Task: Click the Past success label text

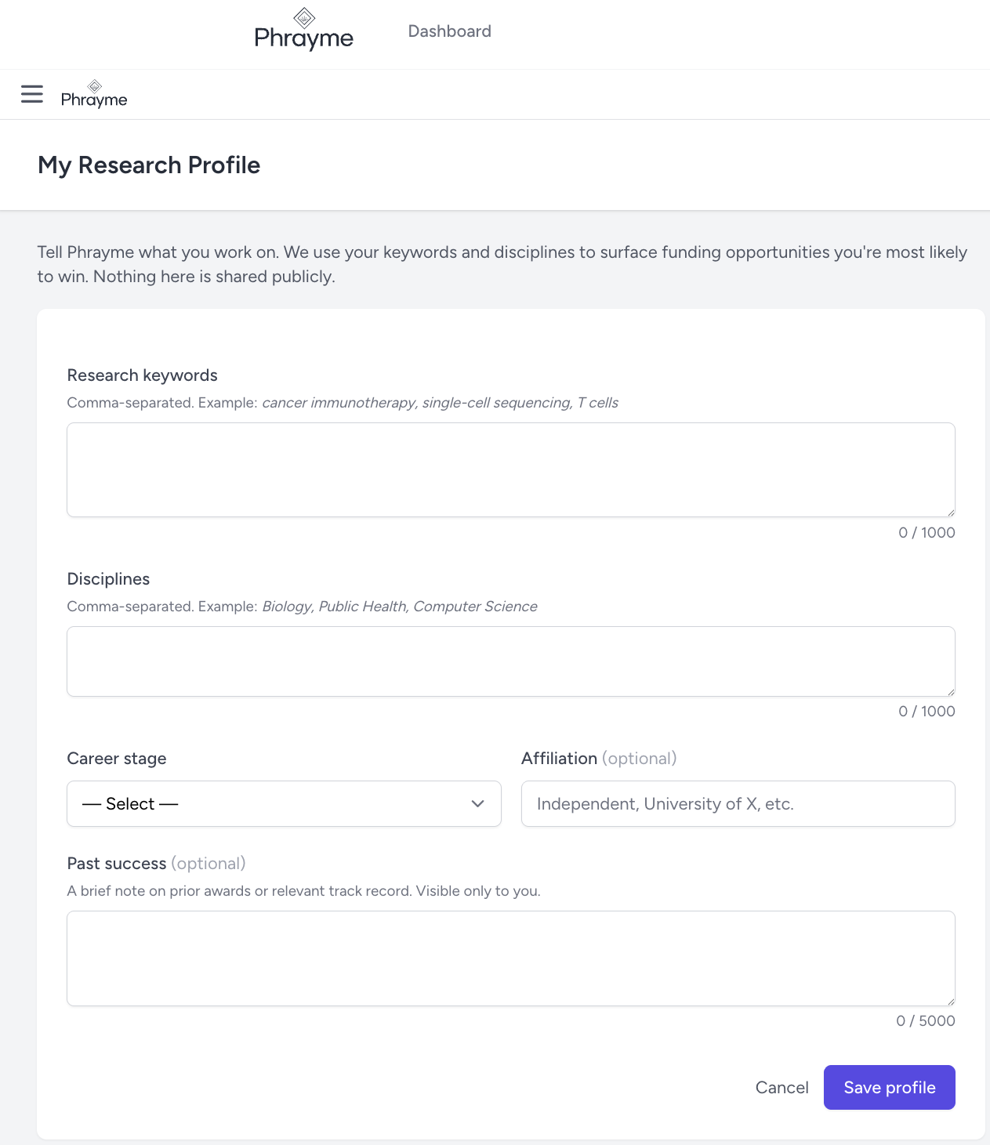Action: 117,864
